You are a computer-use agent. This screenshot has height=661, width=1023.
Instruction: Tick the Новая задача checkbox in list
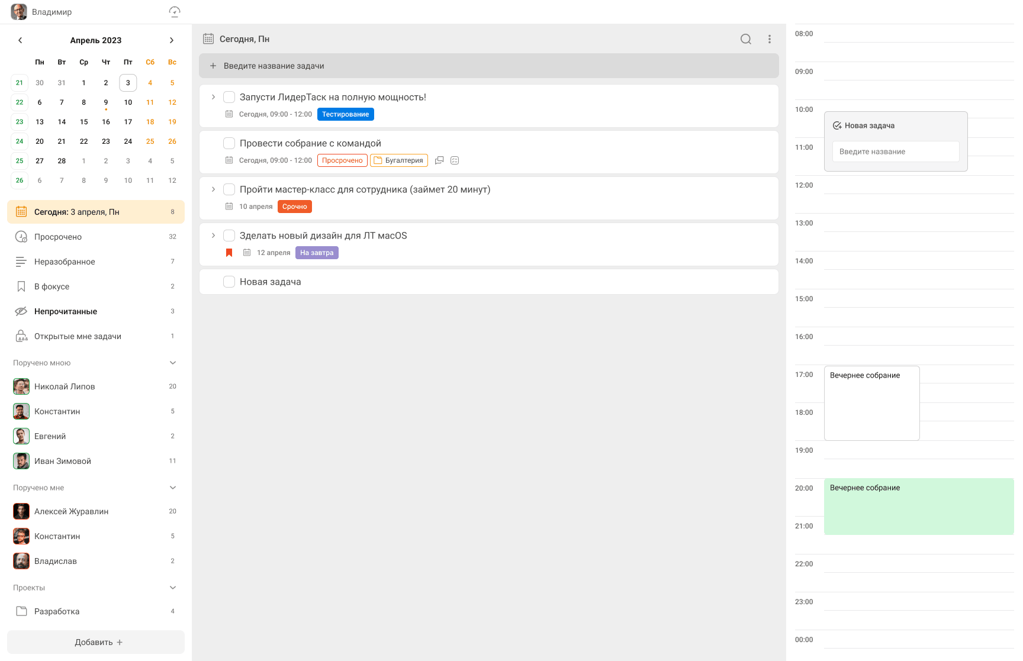[229, 282]
